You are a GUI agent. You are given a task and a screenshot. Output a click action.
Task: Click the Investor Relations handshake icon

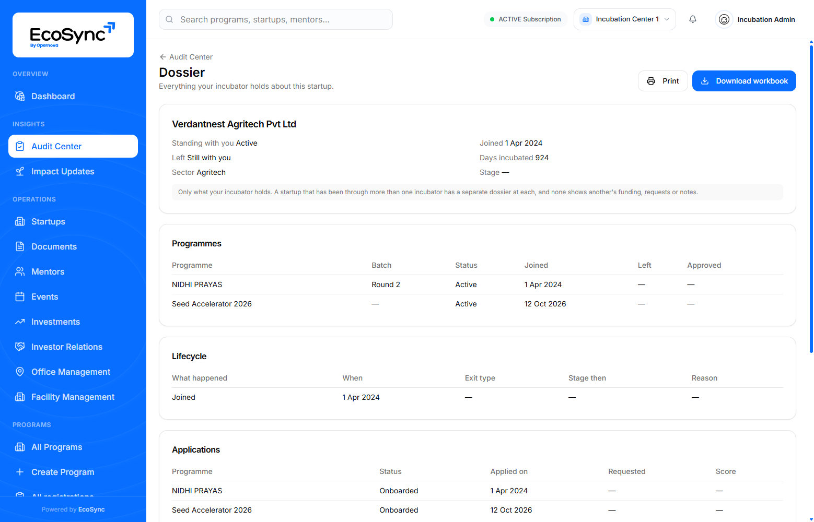[x=20, y=347]
